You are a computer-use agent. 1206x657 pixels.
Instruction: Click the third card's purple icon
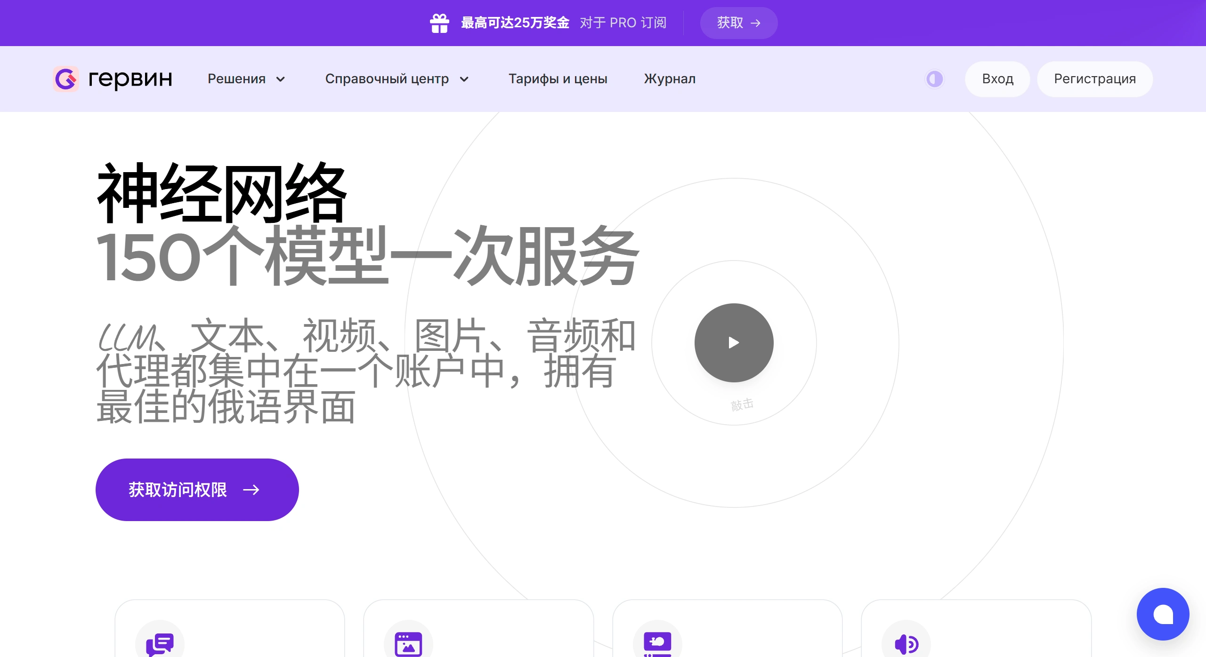pyautogui.click(x=657, y=643)
